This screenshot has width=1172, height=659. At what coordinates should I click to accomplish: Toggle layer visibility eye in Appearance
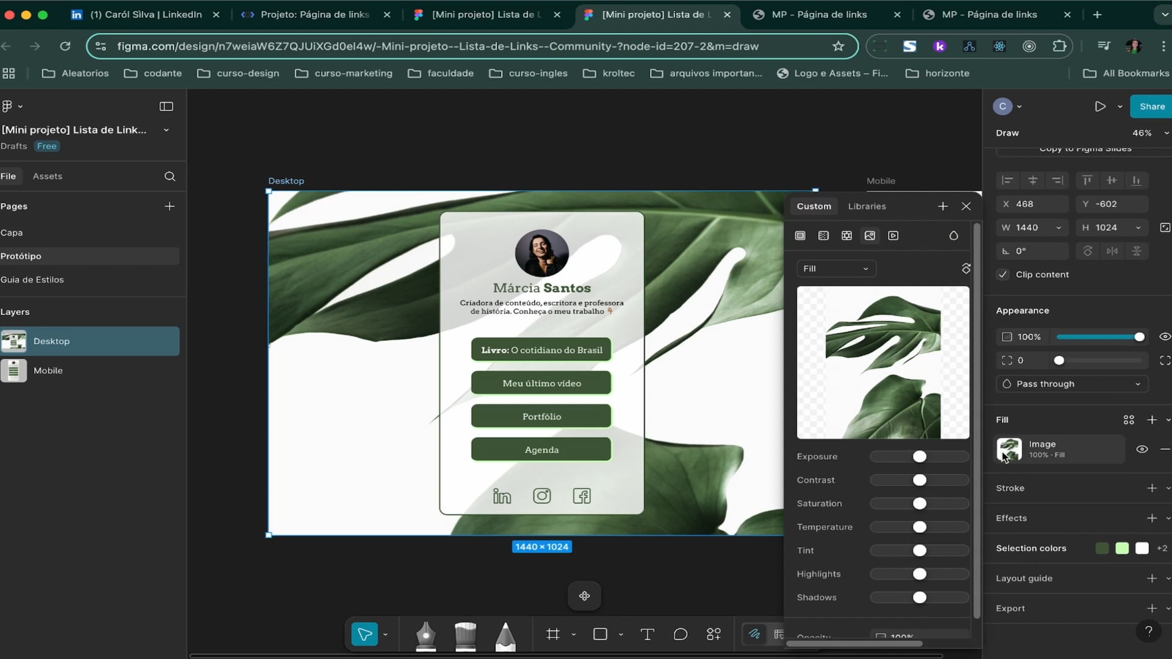click(x=1165, y=337)
